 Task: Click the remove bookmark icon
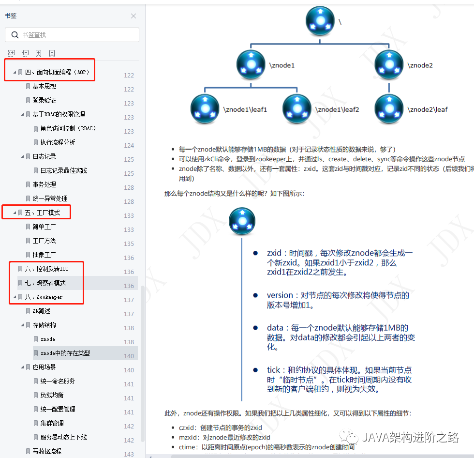click(x=52, y=53)
